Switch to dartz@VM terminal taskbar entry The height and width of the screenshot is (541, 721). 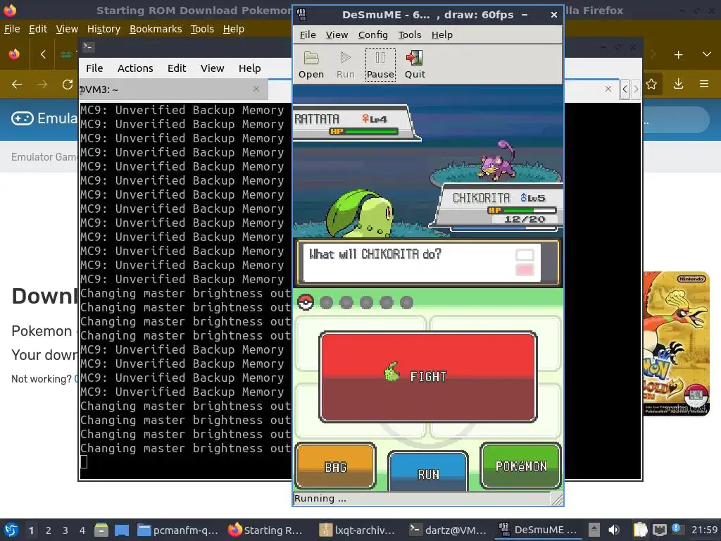[x=449, y=530]
